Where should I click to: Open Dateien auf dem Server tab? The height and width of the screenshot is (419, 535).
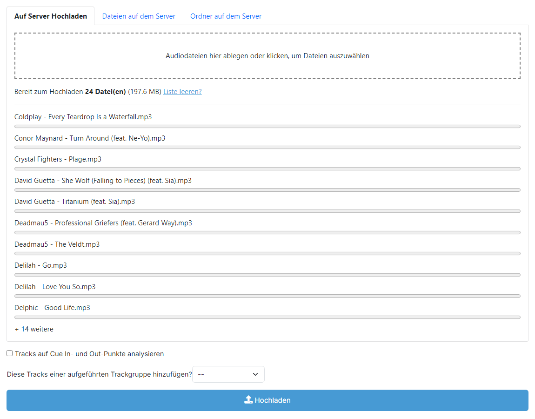click(x=139, y=16)
